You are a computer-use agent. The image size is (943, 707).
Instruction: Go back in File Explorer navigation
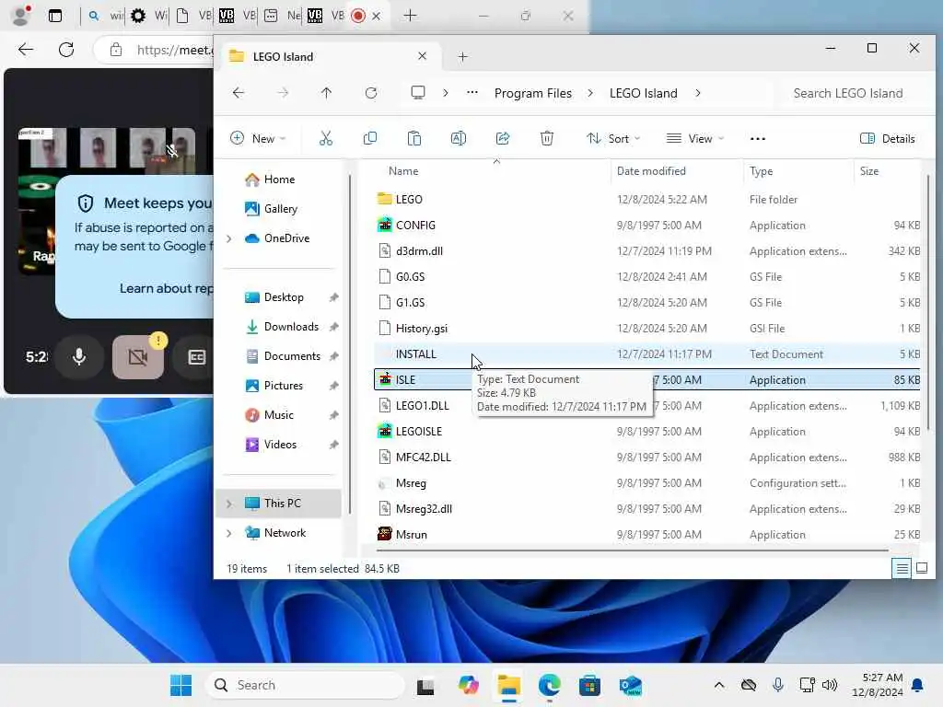(x=239, y=93)
